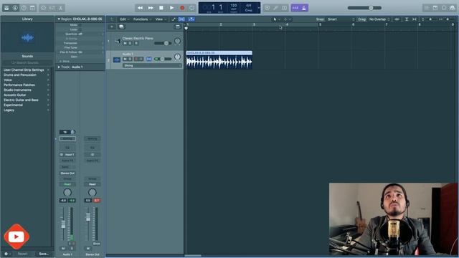
Task: Open the Browsers panel at far right
Action: 453,8
